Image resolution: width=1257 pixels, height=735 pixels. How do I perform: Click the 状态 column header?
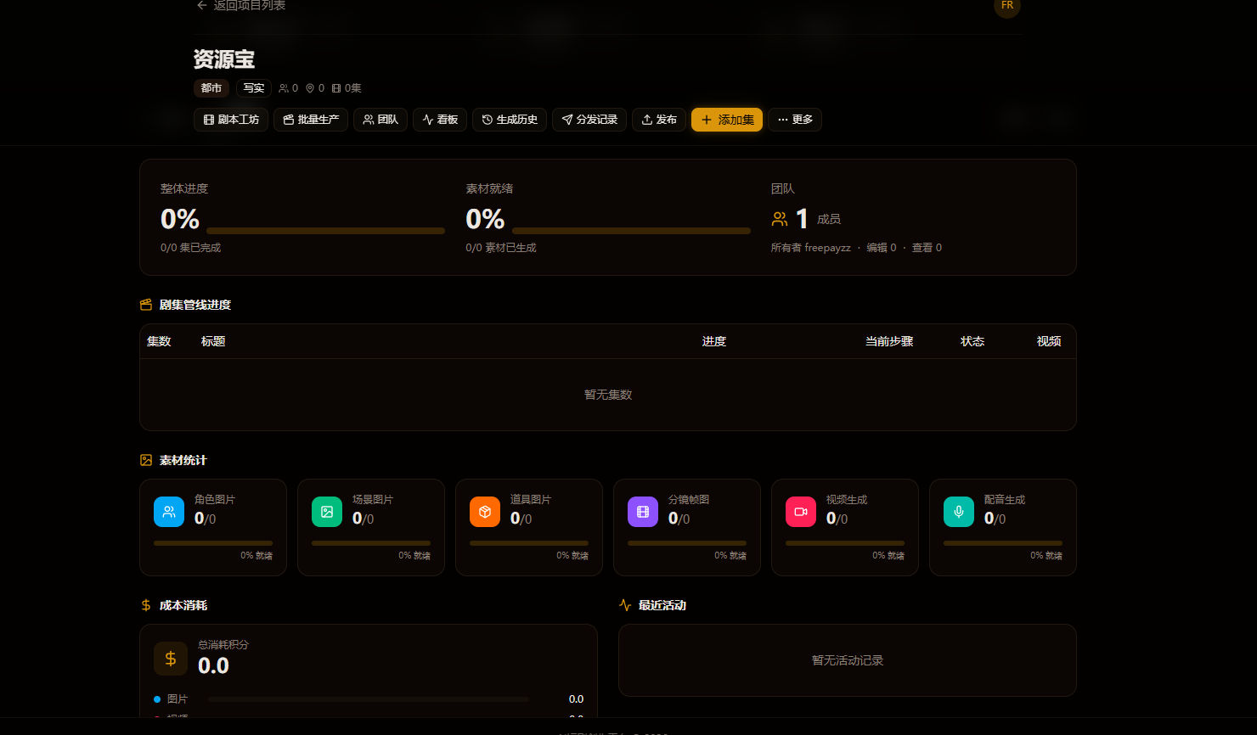pyautogui.click(x=972, y=341)
